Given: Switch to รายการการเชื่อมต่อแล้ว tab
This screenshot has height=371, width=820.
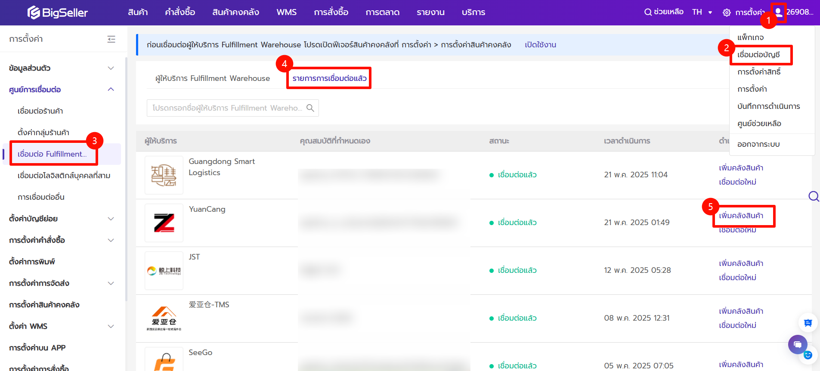Looking at the screenshot, I should (x=329, y=78).
